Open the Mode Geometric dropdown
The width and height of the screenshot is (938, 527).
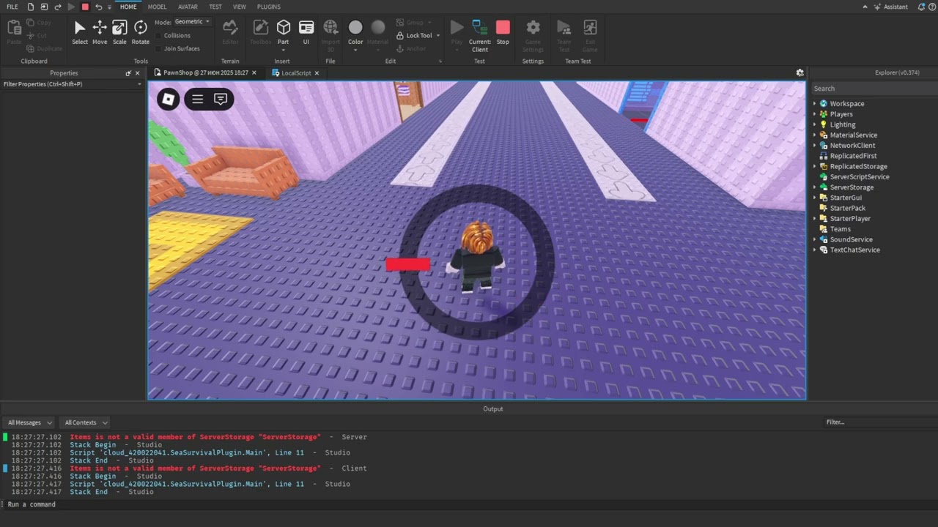pos(192,22)
